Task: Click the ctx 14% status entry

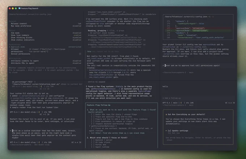Action: [x=190, y=103]
